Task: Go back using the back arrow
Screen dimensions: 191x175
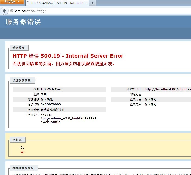Action: click(x=4, y=11)
